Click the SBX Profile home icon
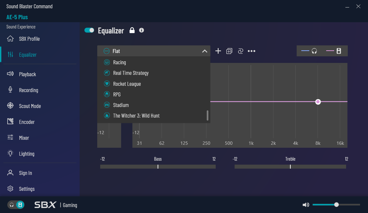 pyautogui.click(x=10, y=39)
